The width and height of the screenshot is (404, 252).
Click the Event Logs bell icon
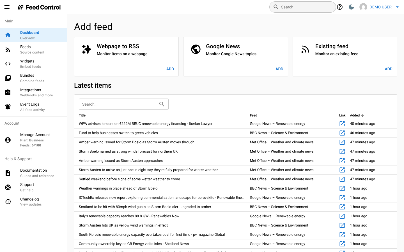pyautogui.click(x=8, y=107)
